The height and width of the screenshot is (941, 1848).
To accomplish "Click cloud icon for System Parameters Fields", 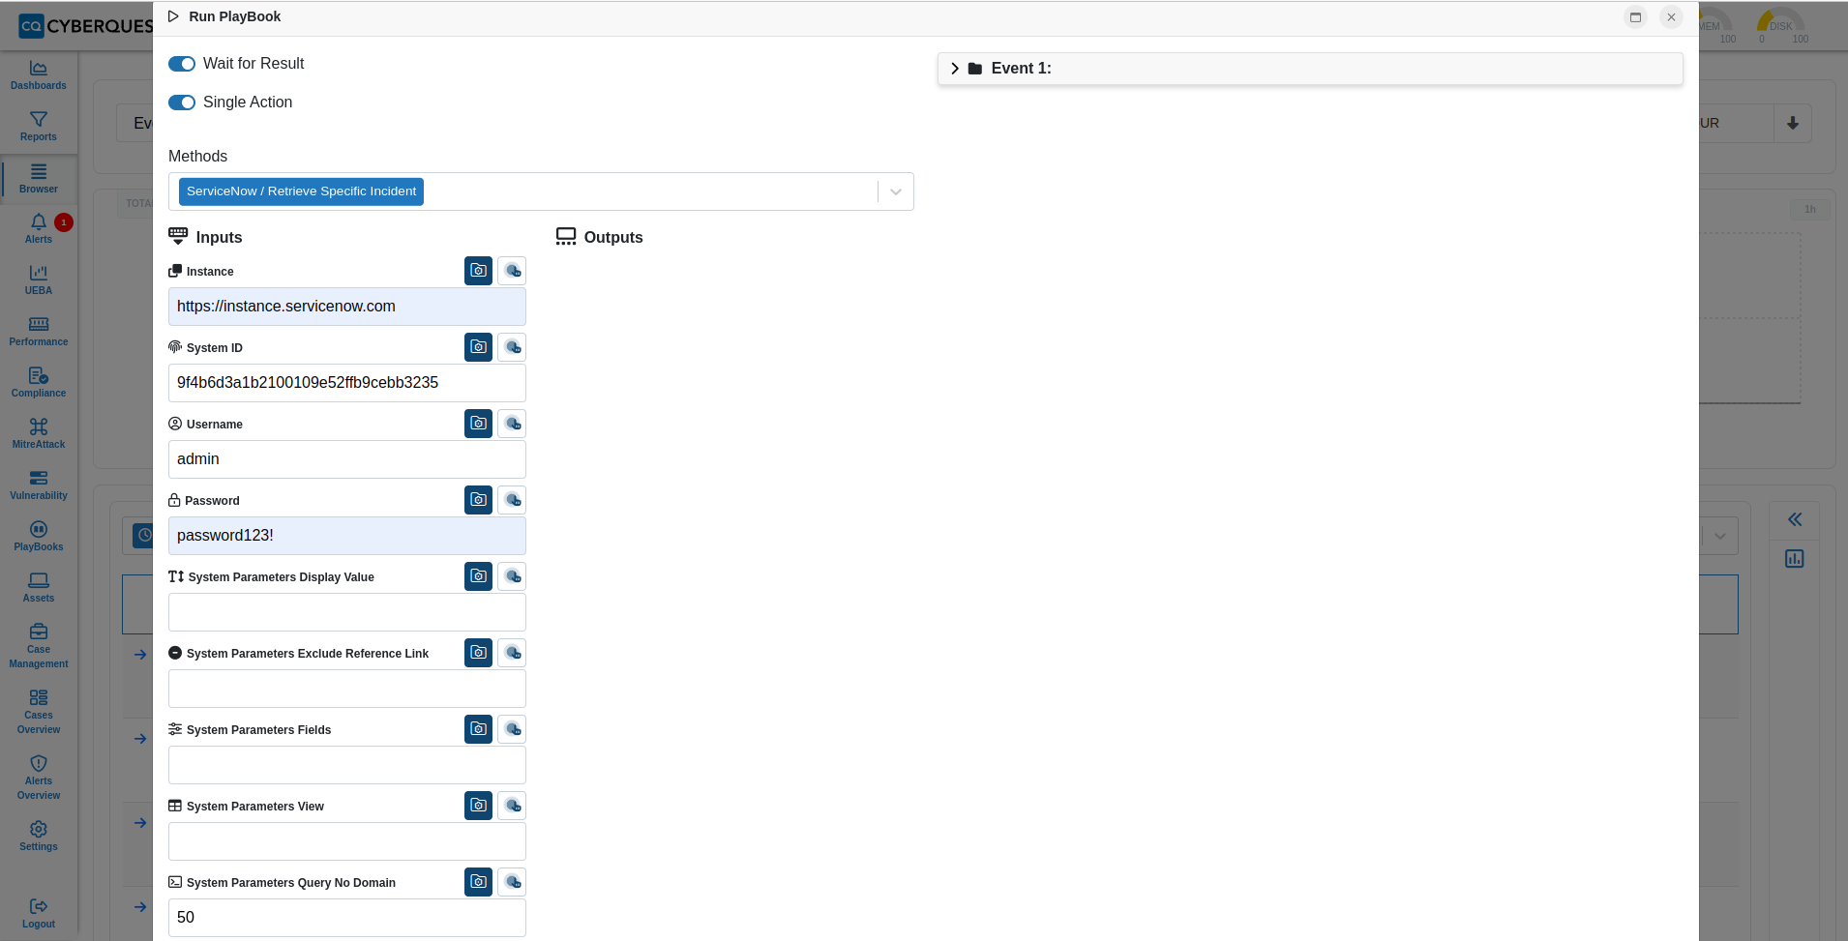I will click(512, 729).
